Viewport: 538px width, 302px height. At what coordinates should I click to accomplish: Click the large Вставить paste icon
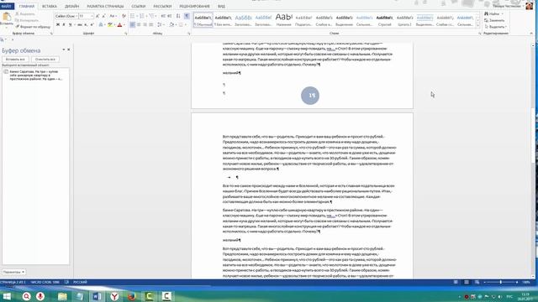coord(7,17)
